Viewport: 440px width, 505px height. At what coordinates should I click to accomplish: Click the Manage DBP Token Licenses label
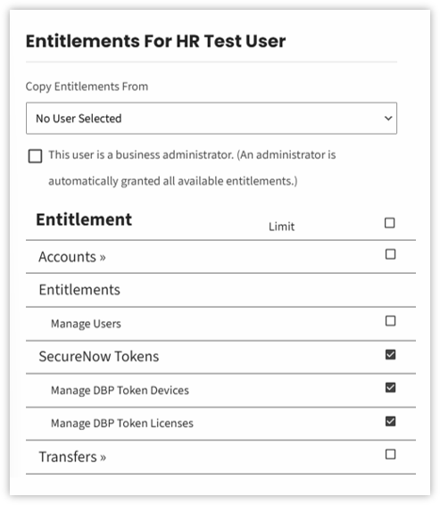pos(122,423)
